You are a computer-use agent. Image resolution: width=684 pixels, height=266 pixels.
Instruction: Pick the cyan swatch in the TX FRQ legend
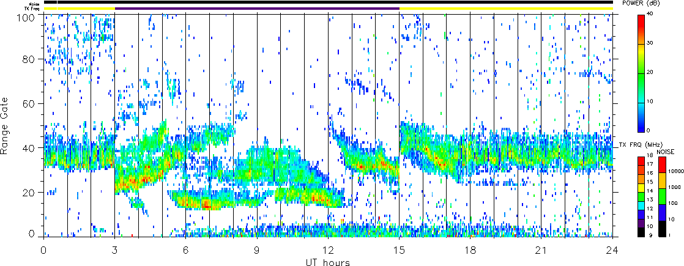tap(641, 206)
